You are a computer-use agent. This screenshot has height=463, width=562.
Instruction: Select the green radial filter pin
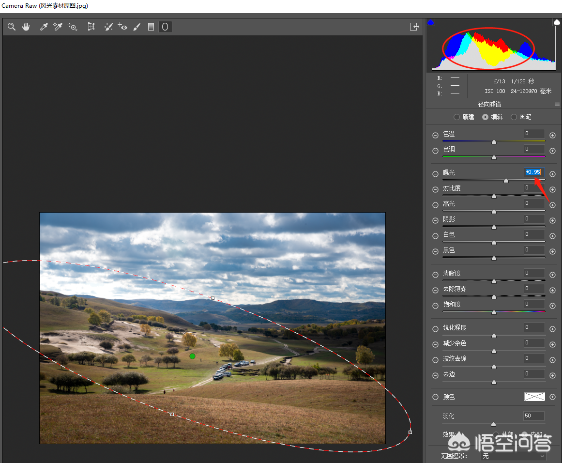(x=193, y=356)
